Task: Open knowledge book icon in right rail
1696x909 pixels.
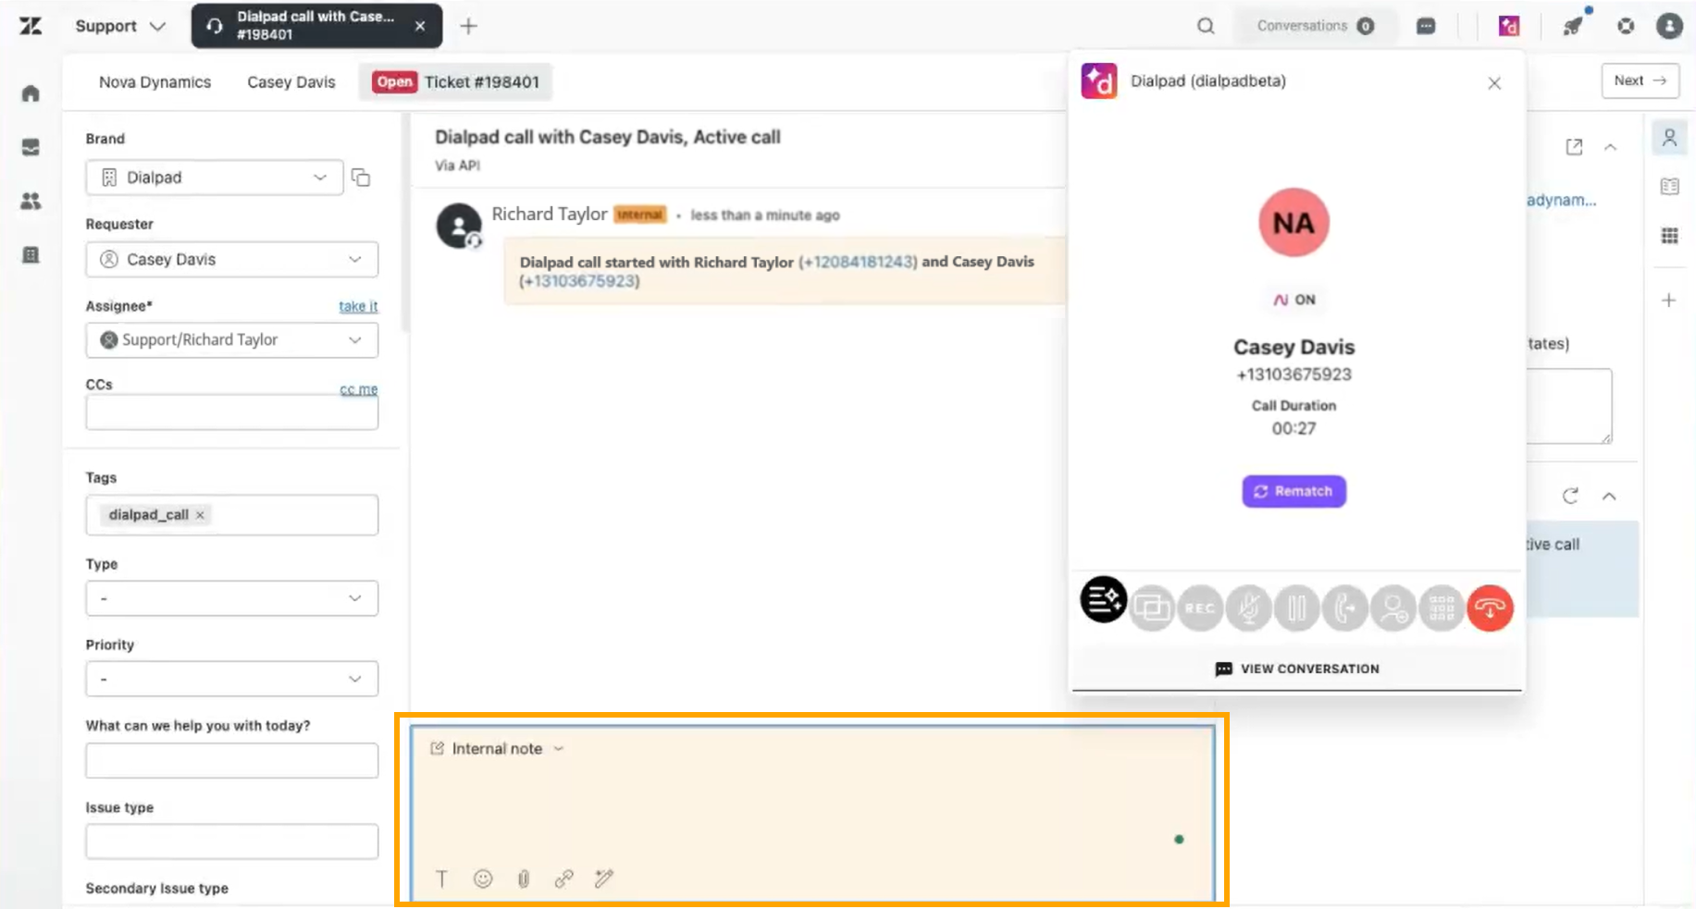Action: point(1669,187)
